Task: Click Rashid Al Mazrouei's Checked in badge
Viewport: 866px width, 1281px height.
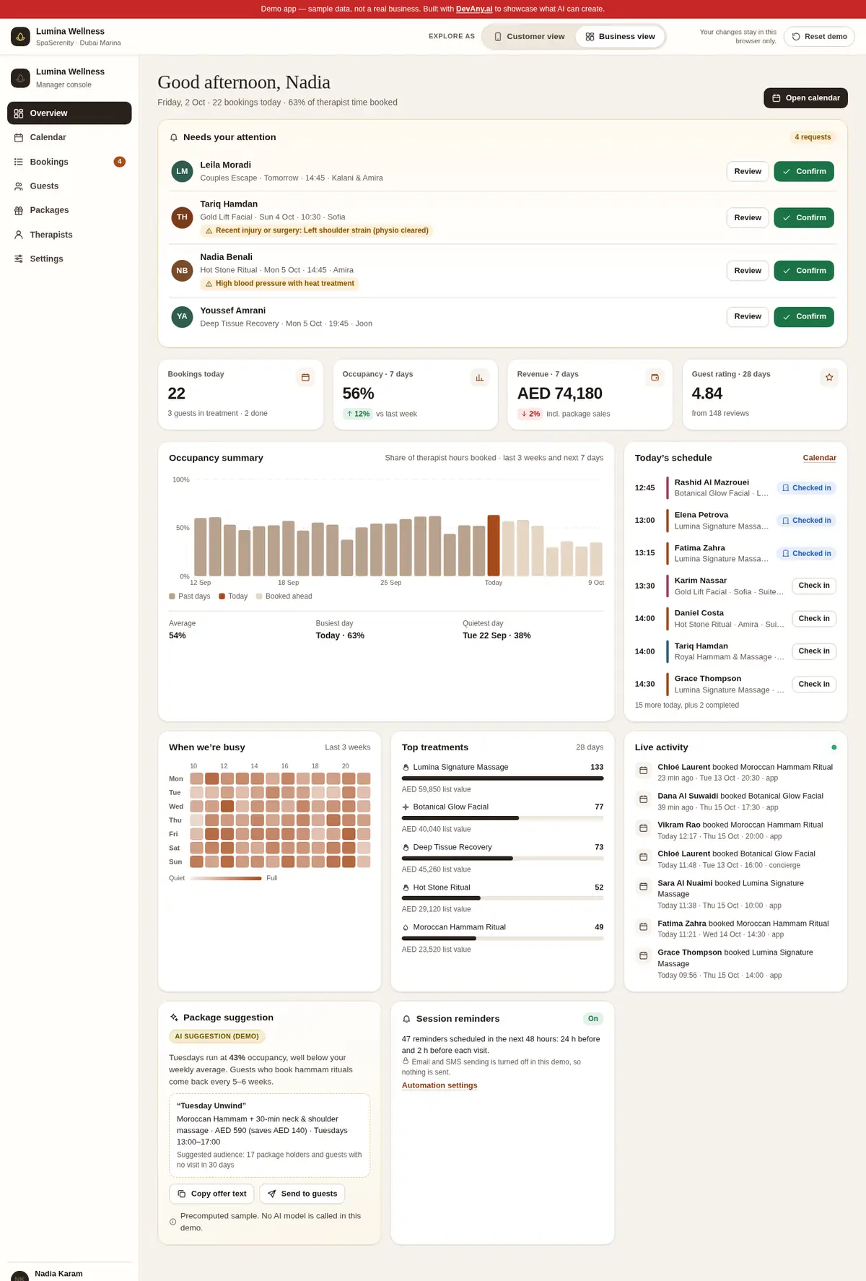Action: [x=806, y=488]
